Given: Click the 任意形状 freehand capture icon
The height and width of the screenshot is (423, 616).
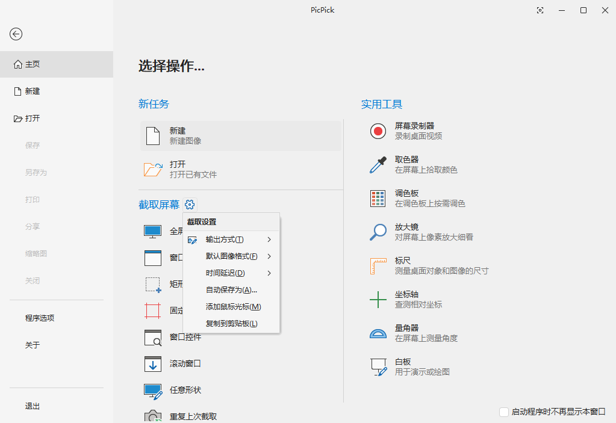Looking at the screenshot, I should point(153,391).
